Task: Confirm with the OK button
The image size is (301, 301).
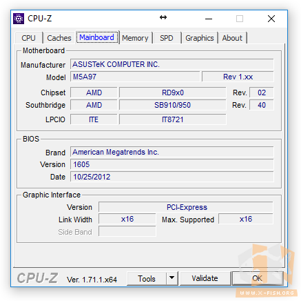Action: click(x=258, y=278)
